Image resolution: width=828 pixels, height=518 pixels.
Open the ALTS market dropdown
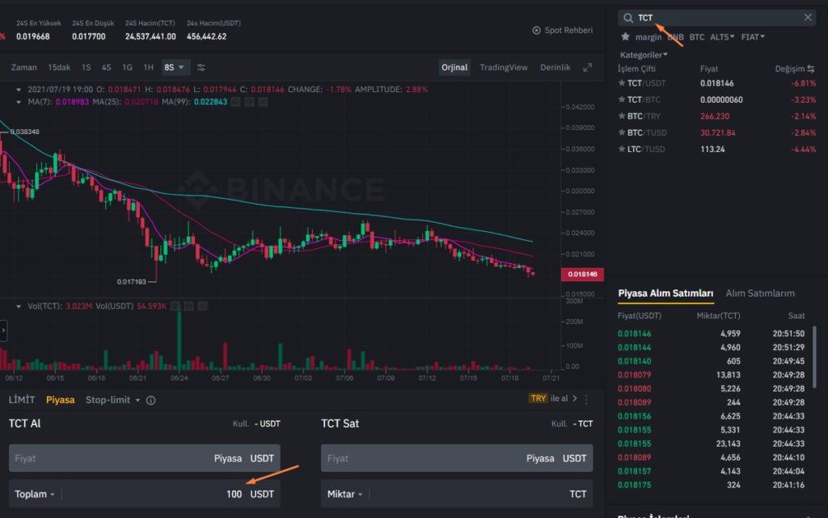(722, 37)
